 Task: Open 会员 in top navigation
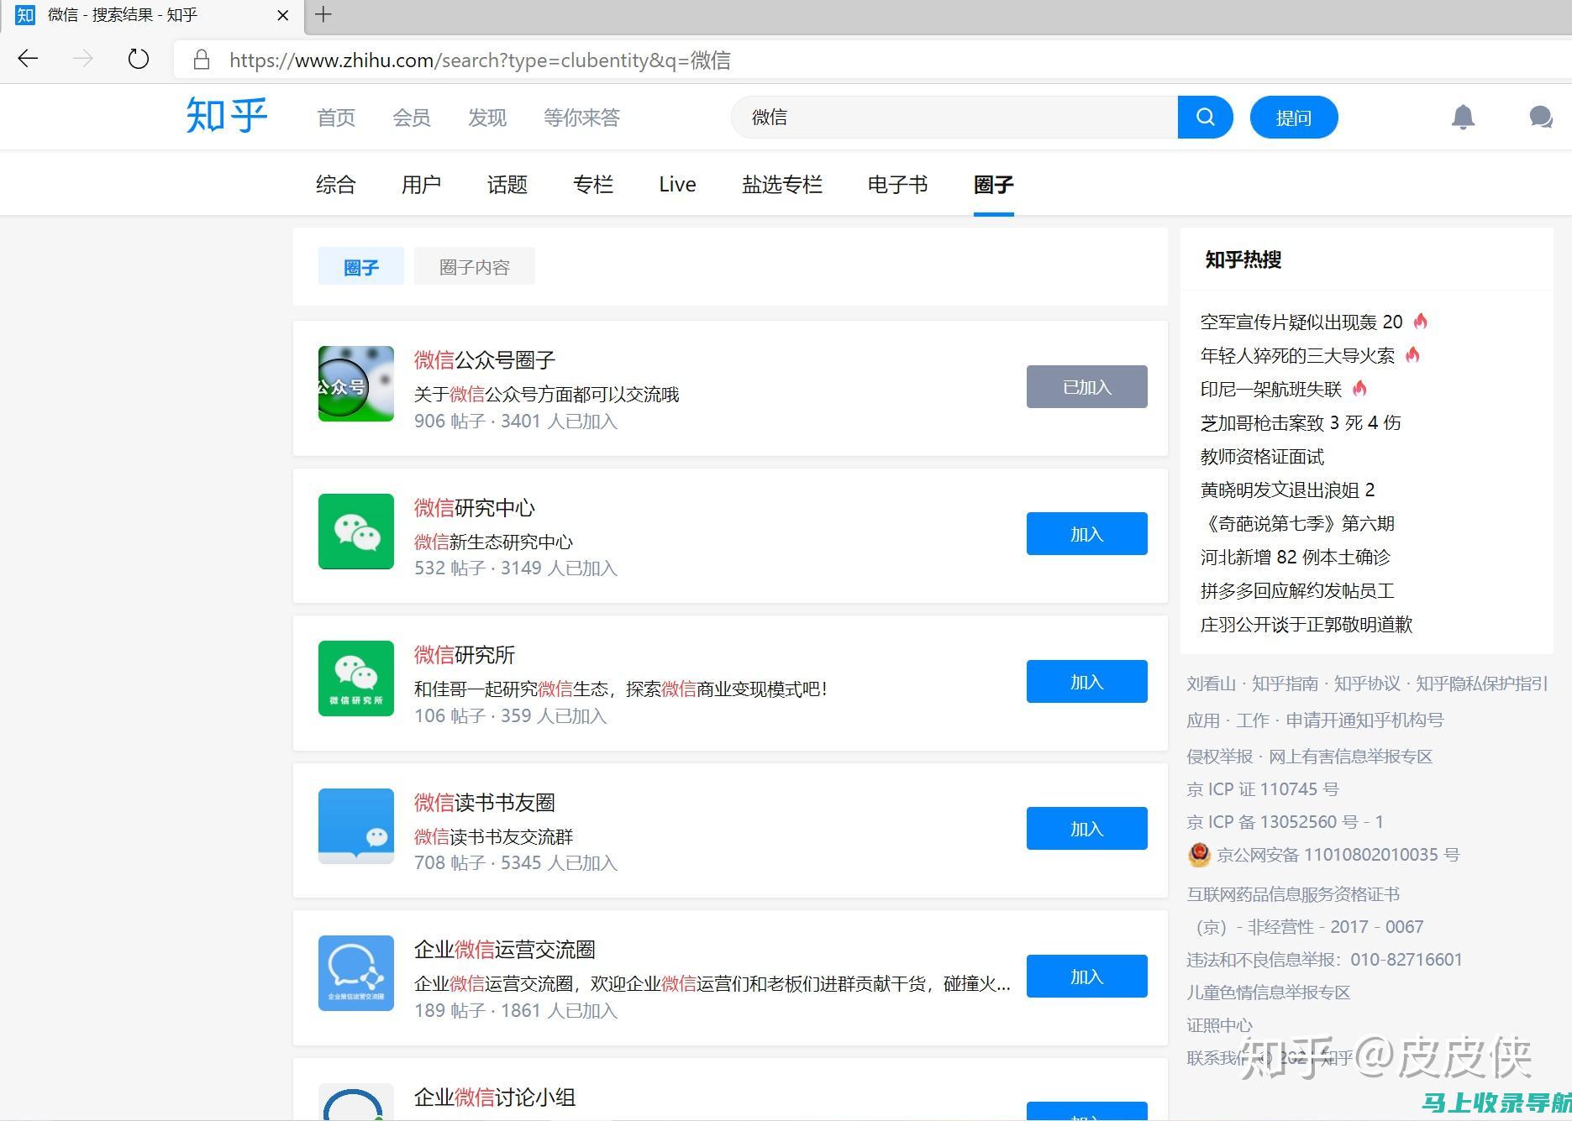pyautogui.click(x=412, y=118)
